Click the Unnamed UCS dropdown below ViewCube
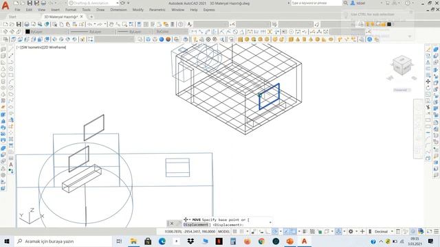 point(401,90)
